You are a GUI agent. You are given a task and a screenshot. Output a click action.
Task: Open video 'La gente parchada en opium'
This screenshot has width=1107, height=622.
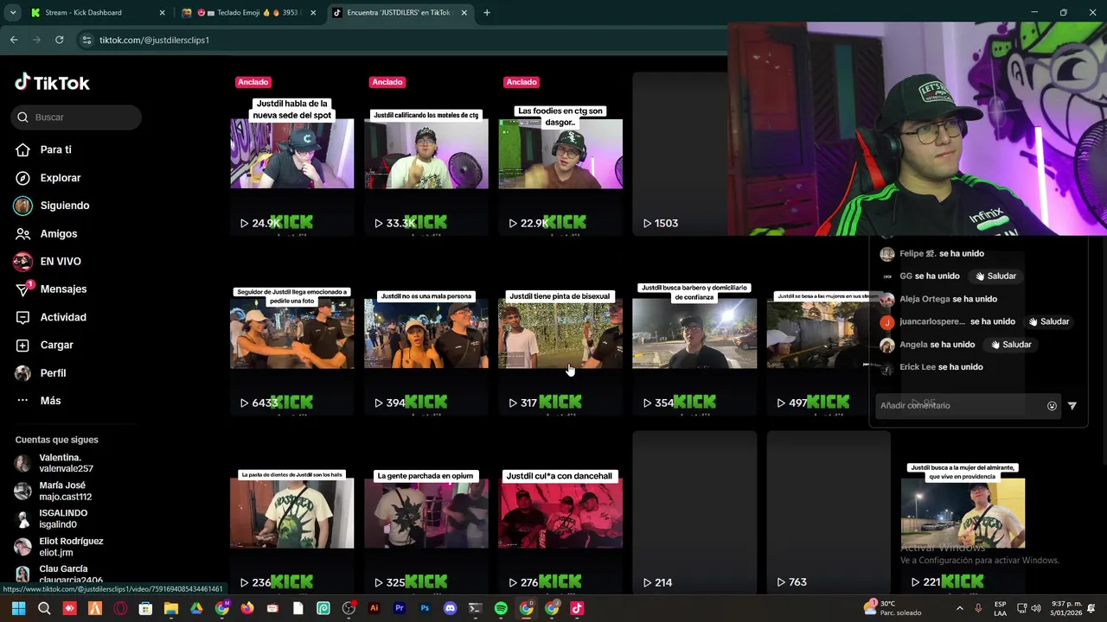point(426,513)
